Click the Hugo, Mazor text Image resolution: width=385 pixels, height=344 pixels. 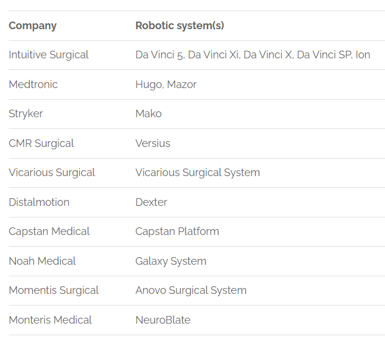[x=166, y=85]
